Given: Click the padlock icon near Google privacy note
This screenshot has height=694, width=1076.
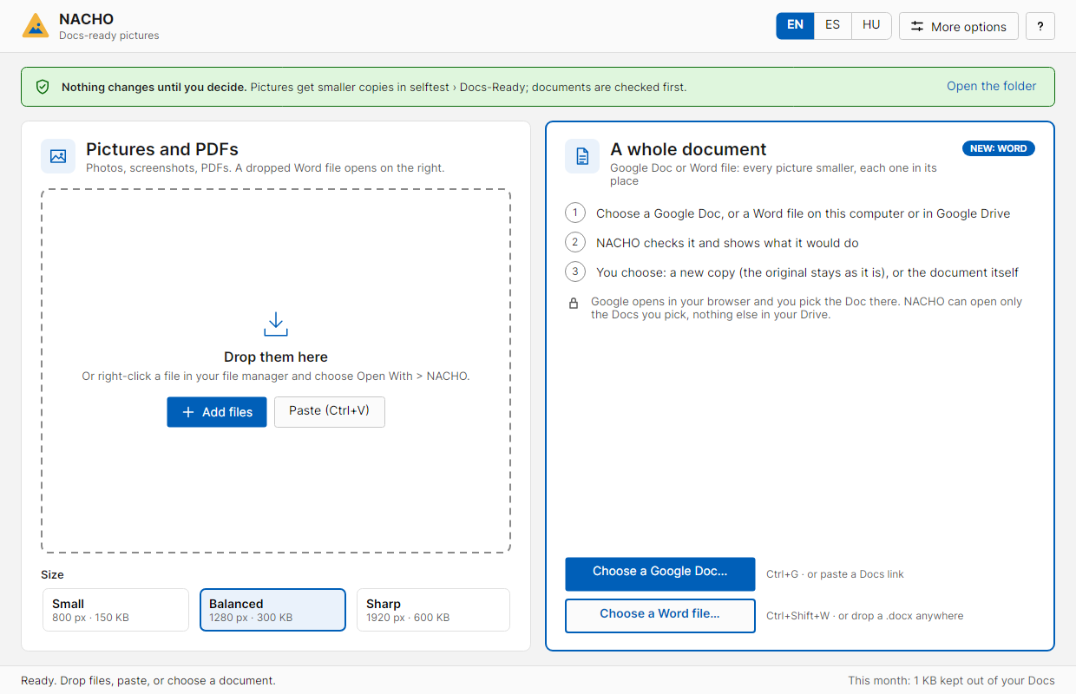Looking at the screenshot, I should pos(574,304).
